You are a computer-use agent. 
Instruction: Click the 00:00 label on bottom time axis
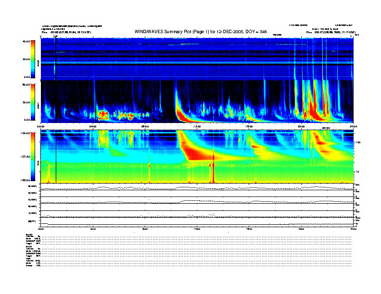click(41, 229)
